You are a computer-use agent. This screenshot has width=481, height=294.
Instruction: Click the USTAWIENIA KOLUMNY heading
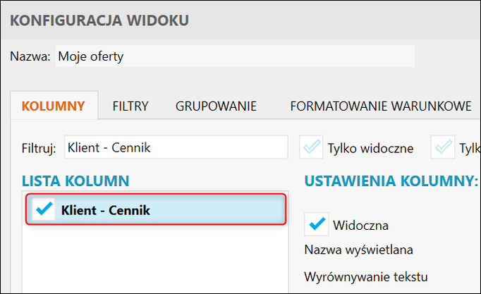tap(391, 180)
